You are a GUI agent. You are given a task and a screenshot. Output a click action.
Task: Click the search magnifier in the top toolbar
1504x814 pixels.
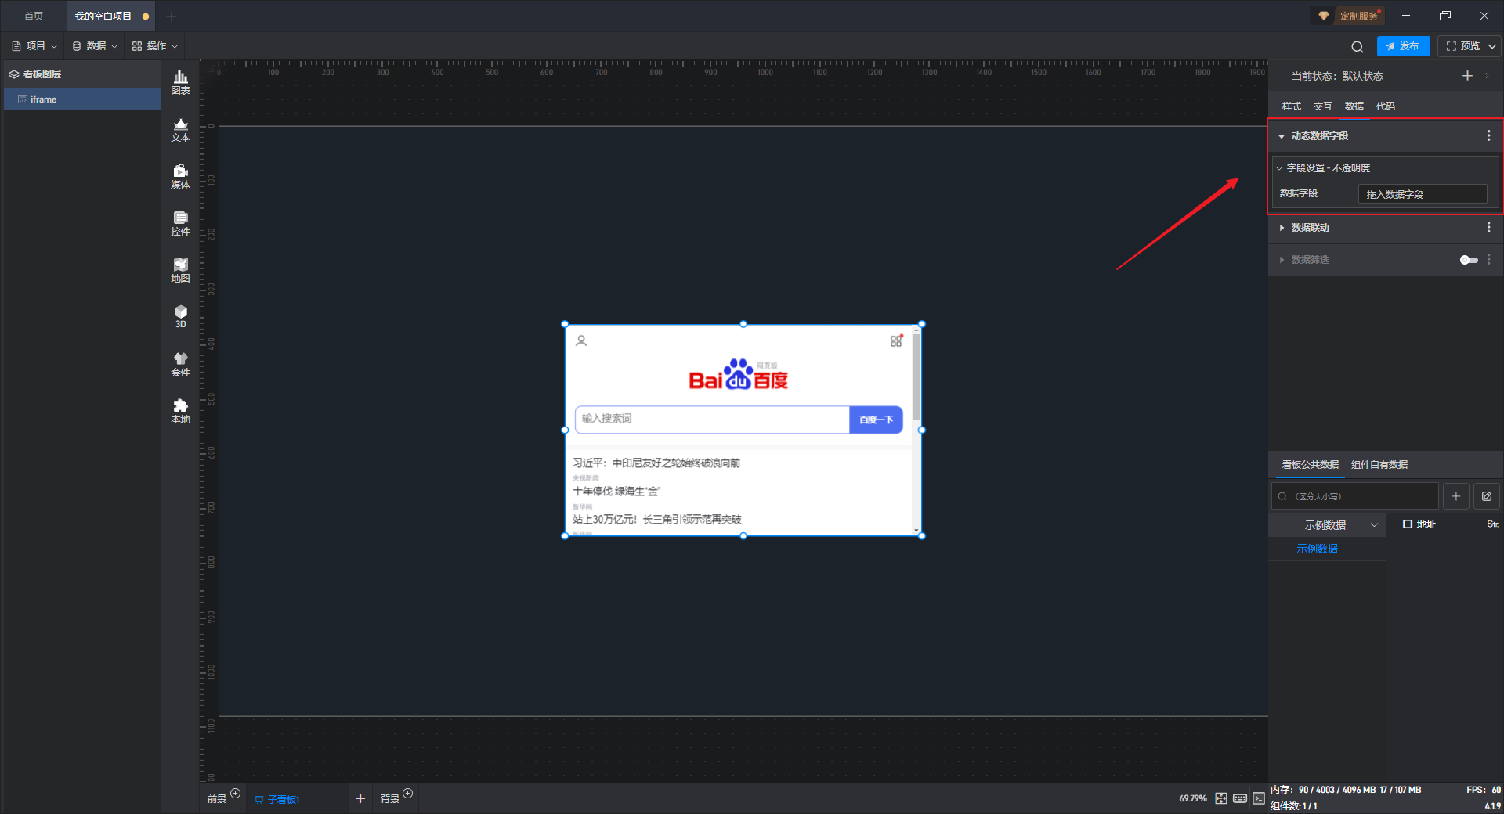1358,46
